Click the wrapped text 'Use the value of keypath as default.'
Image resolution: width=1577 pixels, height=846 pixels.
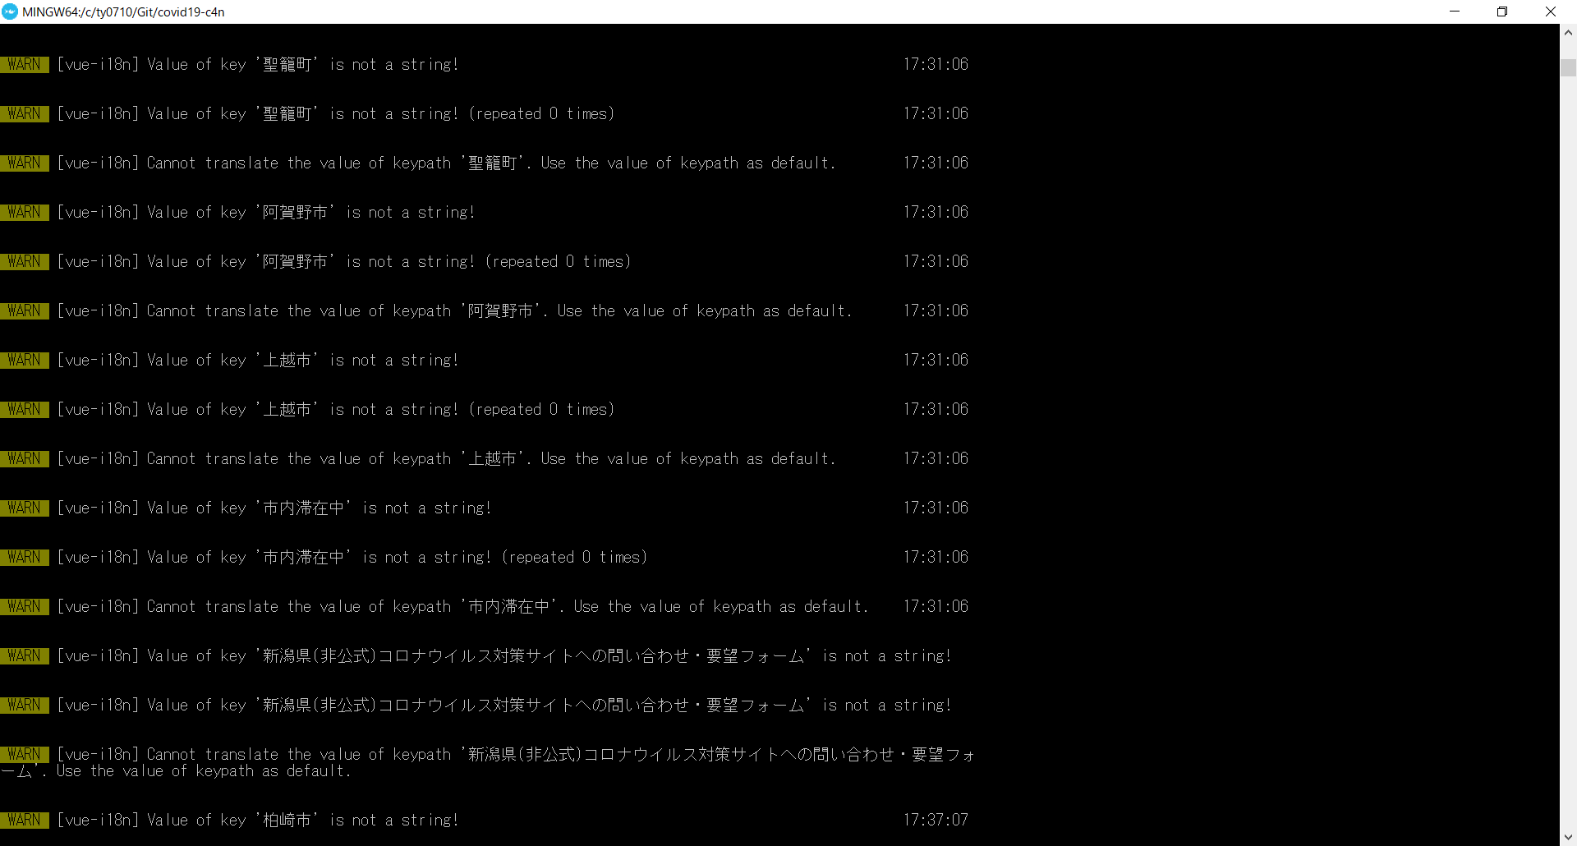click(204, 770)
